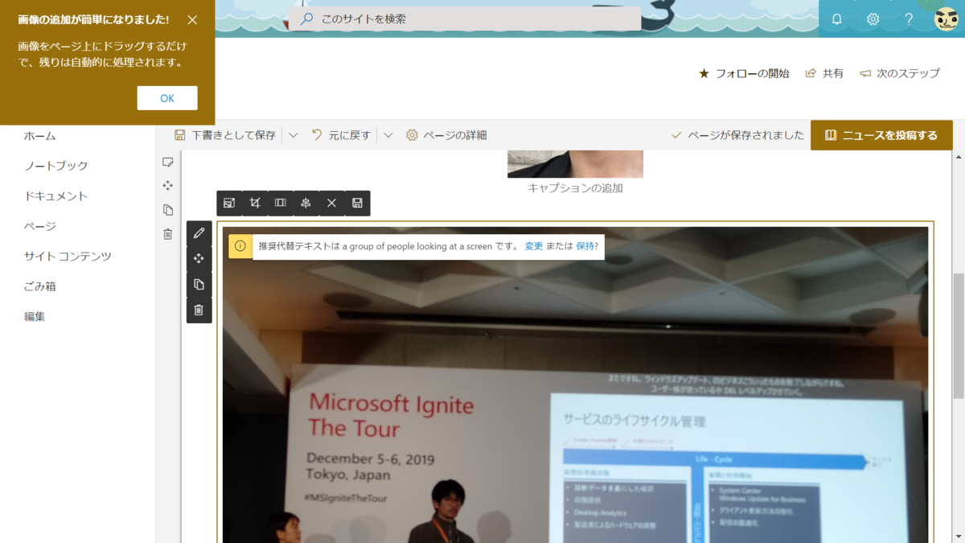Select the aspect ratio tool in image toolbar

point(281,204)
